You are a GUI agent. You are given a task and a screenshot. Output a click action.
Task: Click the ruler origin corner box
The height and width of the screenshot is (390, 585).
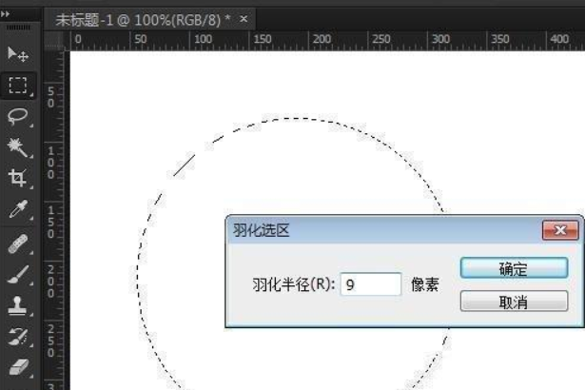tap(54, 40)
